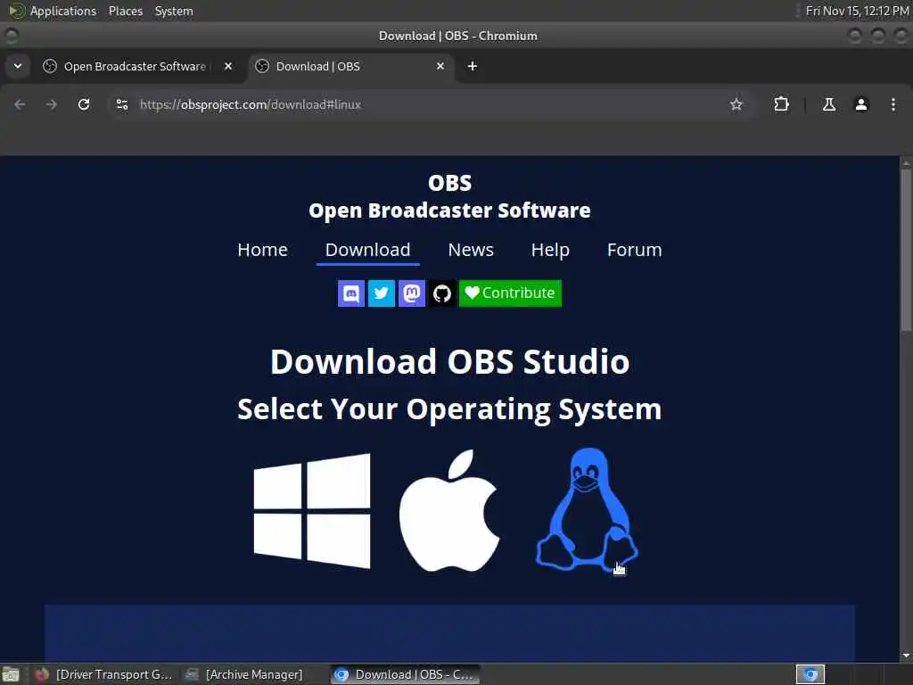View site information icon in address bar
The image size is (913, 685).
[x=121, y=104]
